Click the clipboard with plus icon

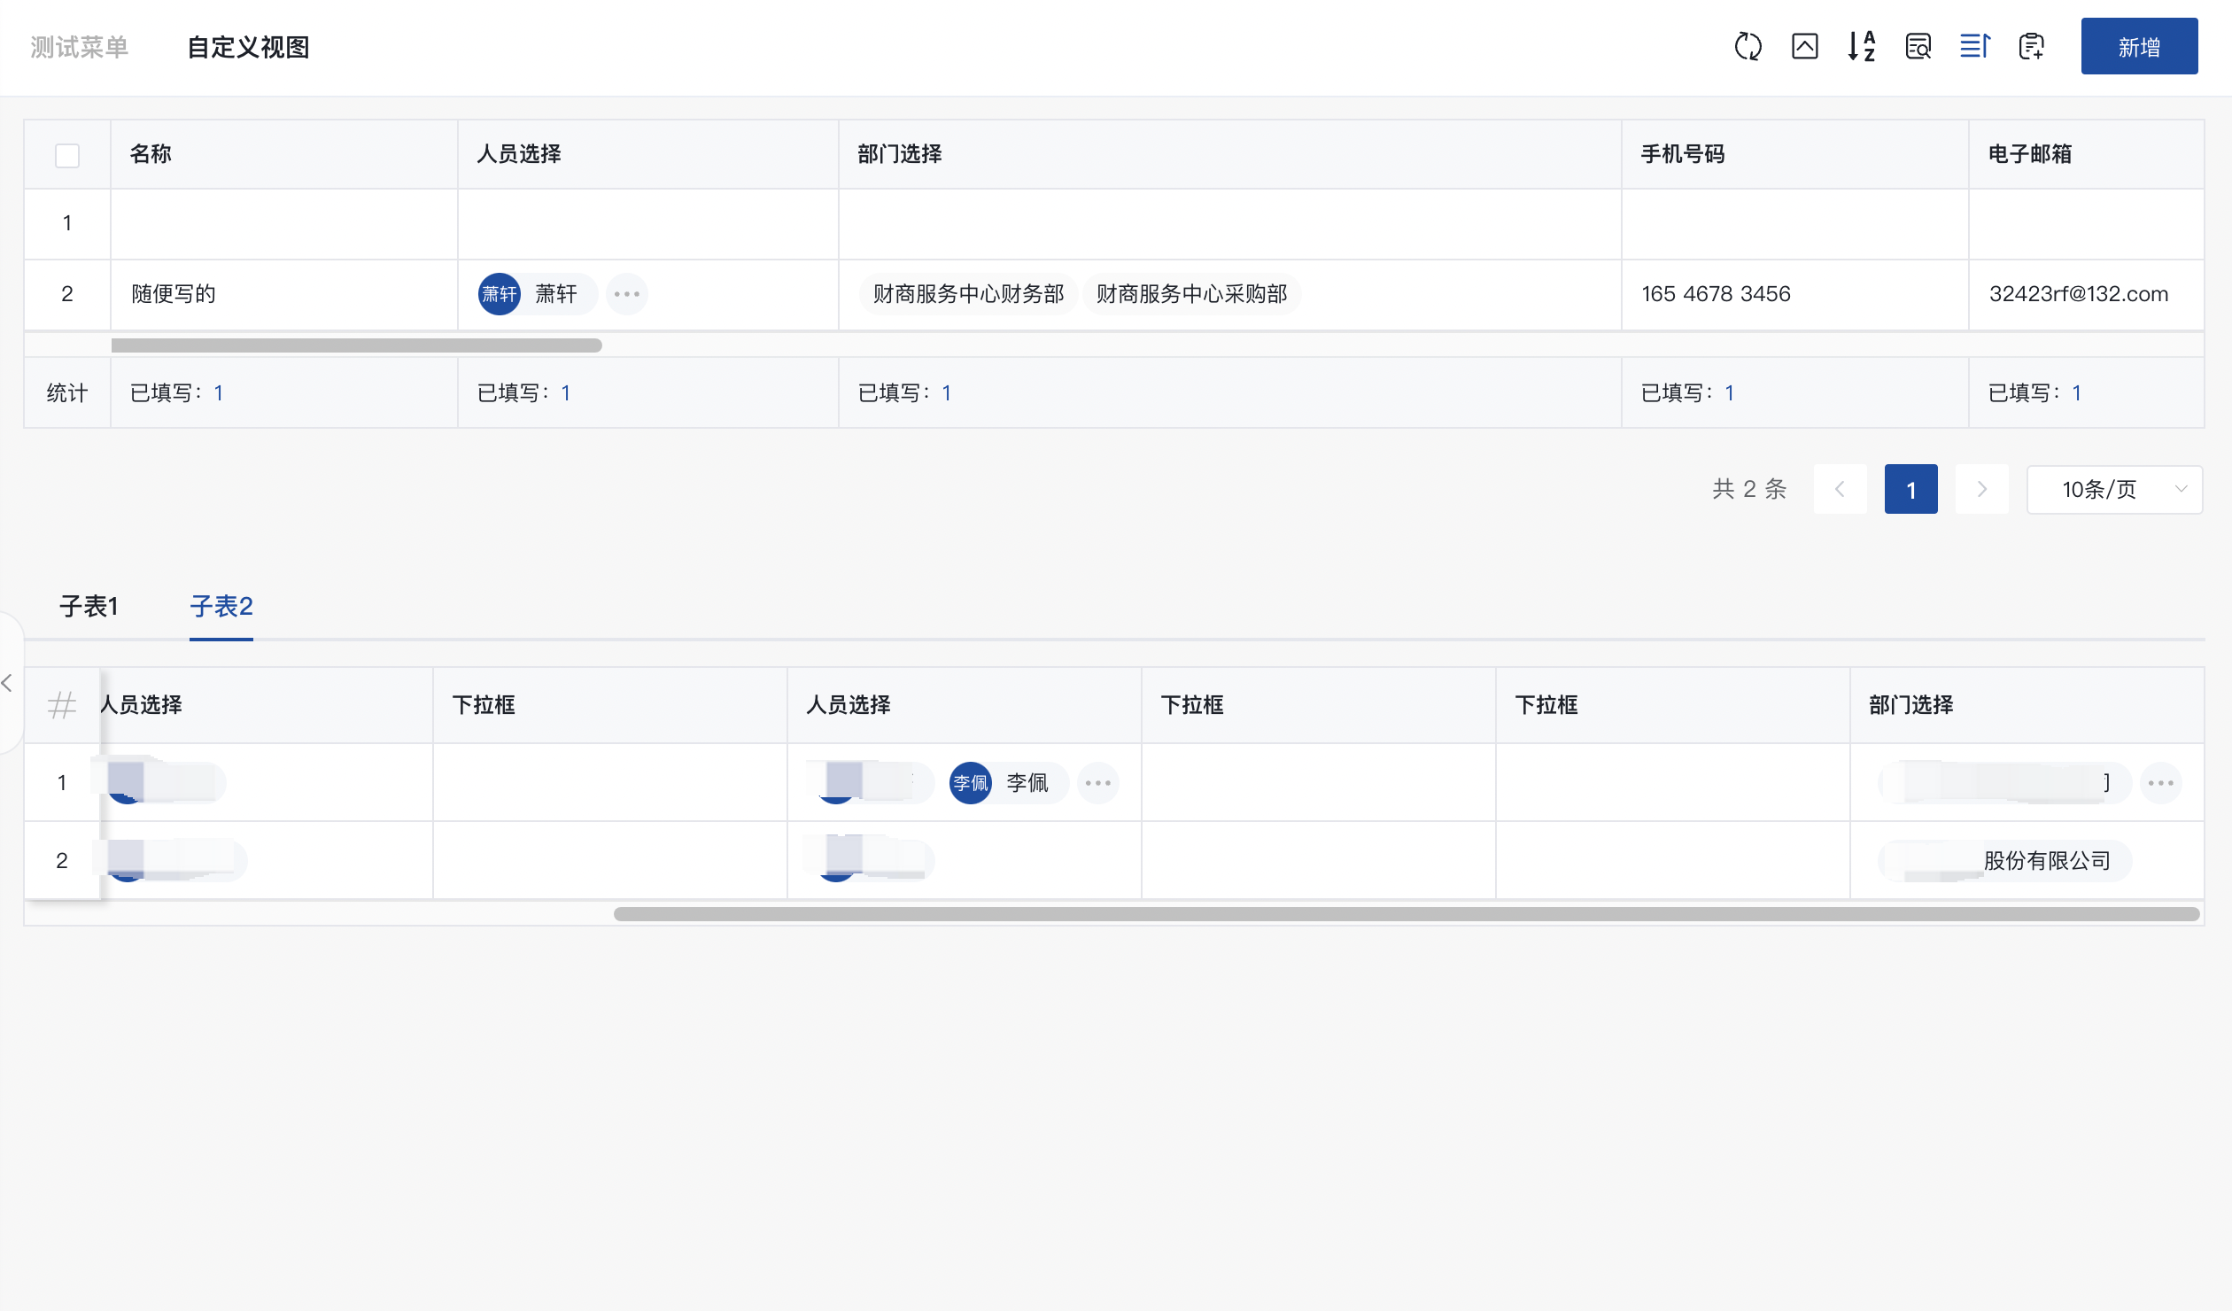tap(2031, 46)
